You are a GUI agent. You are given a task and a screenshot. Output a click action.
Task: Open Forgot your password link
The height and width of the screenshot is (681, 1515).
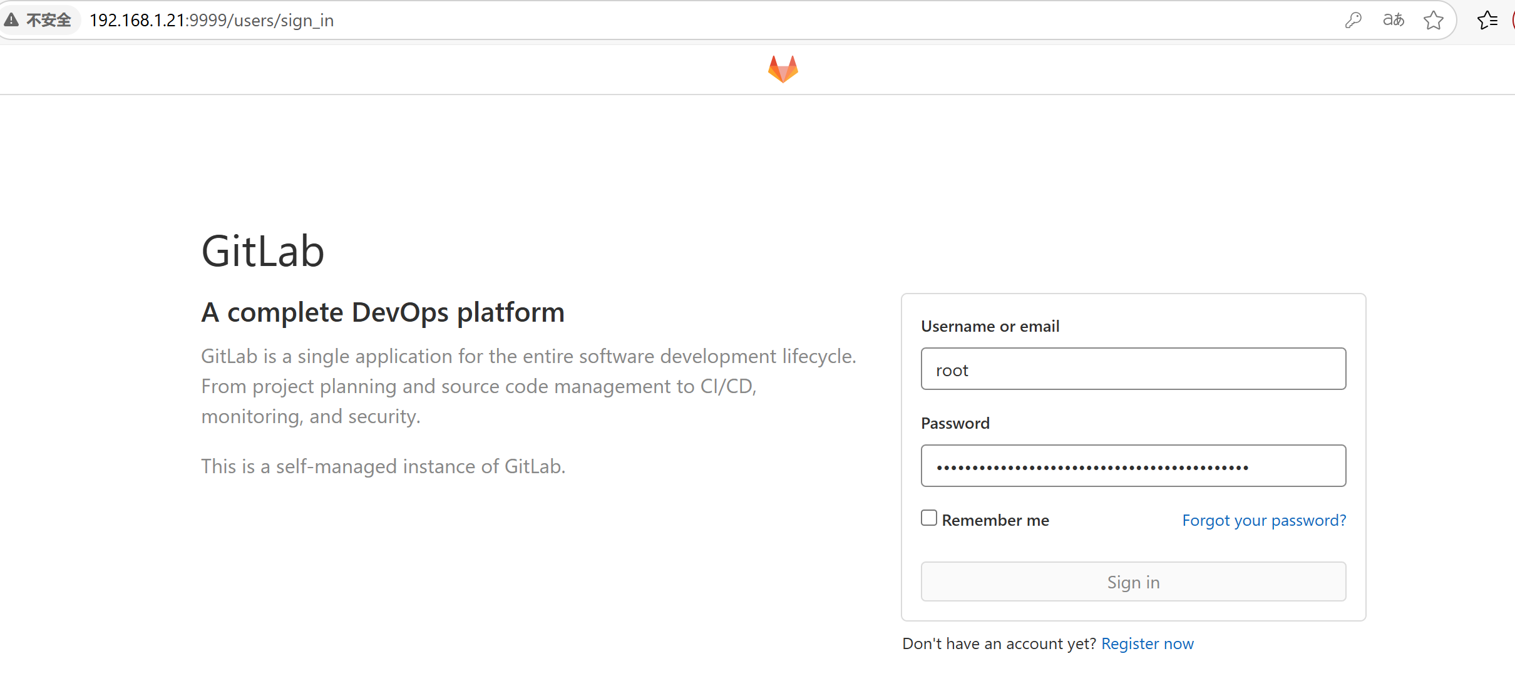pyautogui.click(x=1264, y=520)
